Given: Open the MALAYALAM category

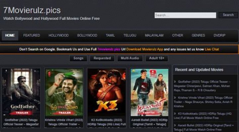Looking at the screenshot, I should pyautogui.click(x=154, y=35).
